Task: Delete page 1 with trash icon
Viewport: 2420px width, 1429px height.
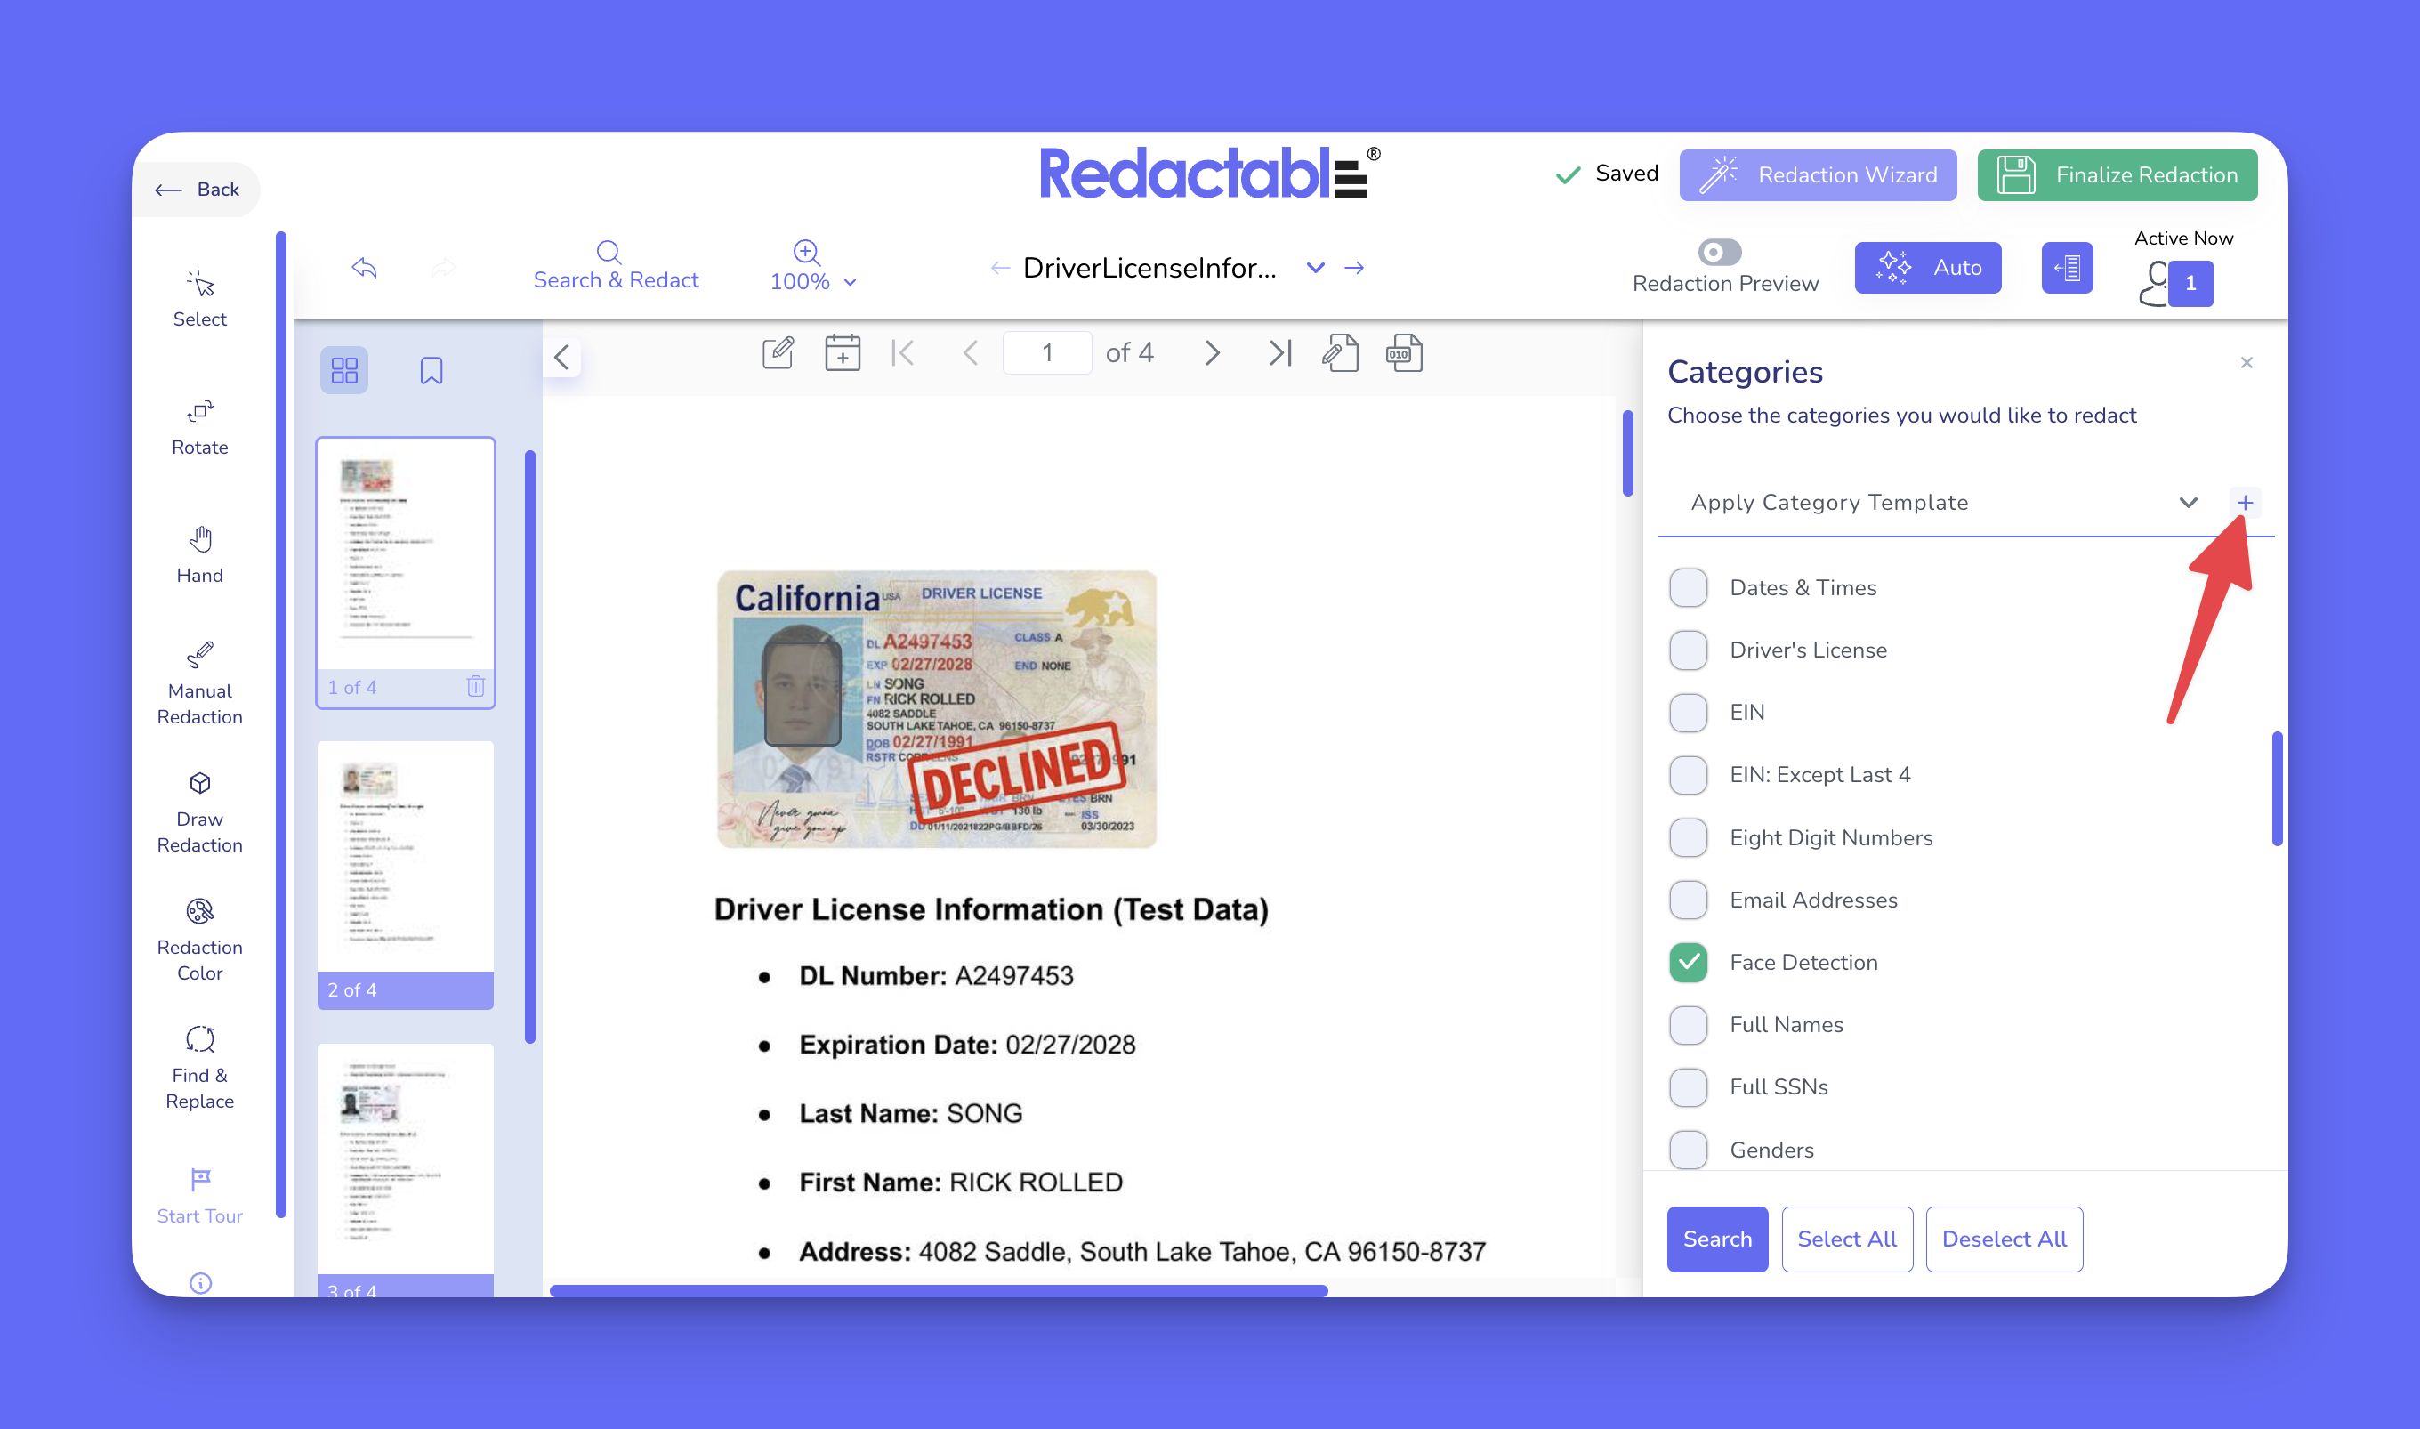Action: point(475,686)
